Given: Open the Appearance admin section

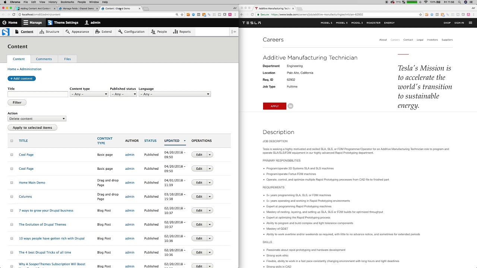Looking at the screenshot, I should pyautogui.click(x=77, y=32).
